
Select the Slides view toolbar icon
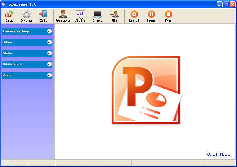coord(80,14)
